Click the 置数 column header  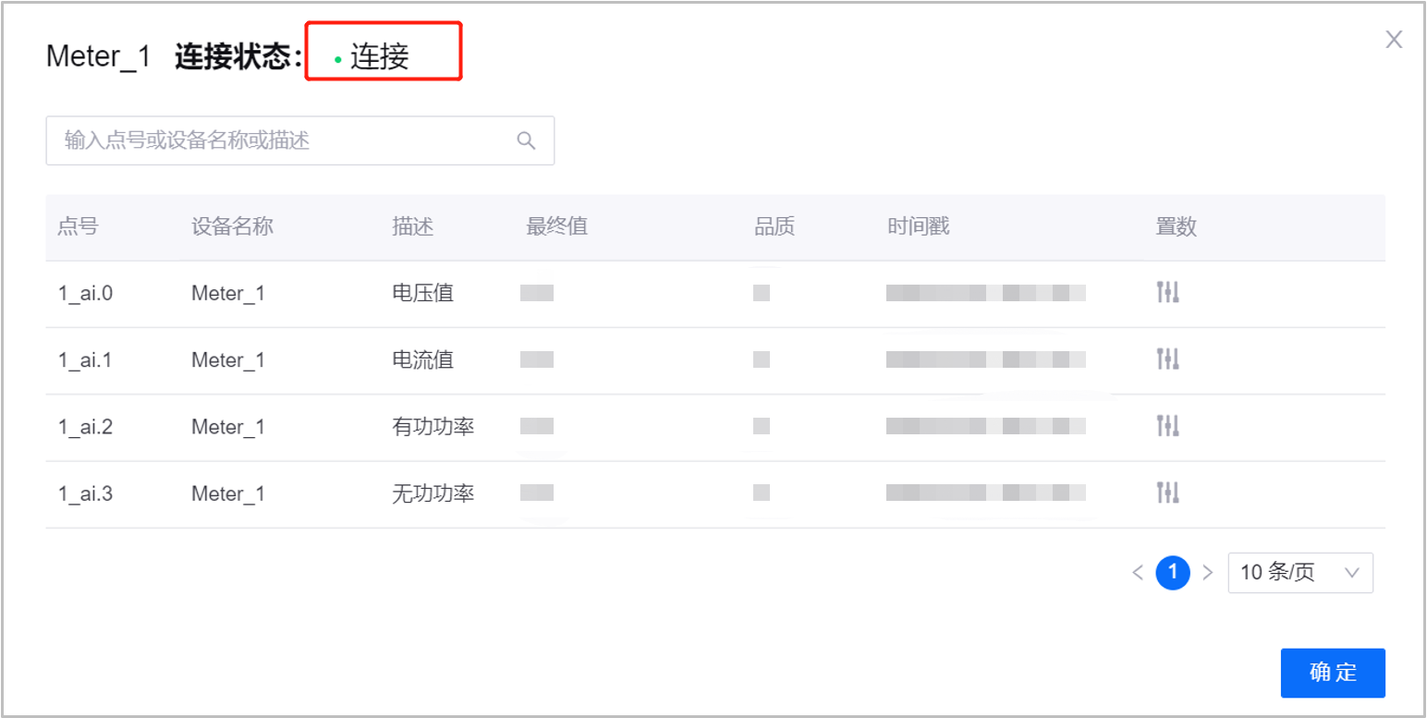1177,226
